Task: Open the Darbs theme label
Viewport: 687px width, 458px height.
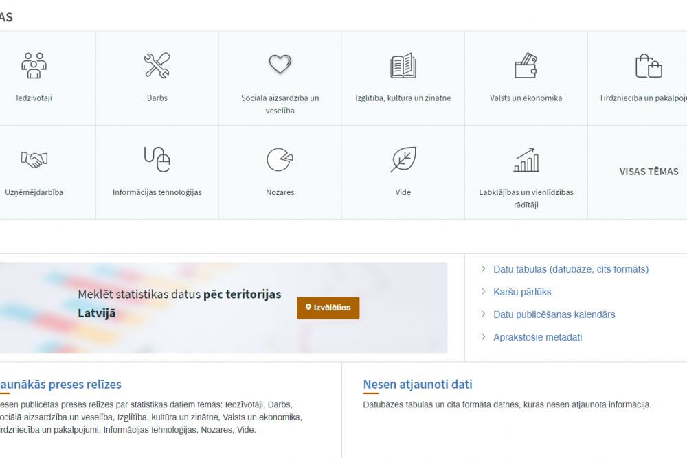Action: [157, 98]
